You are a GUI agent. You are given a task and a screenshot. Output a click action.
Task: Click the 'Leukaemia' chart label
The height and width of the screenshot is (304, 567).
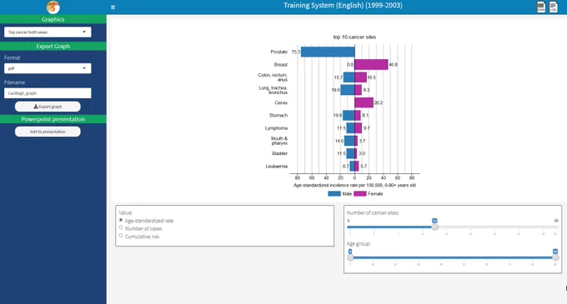277,167
